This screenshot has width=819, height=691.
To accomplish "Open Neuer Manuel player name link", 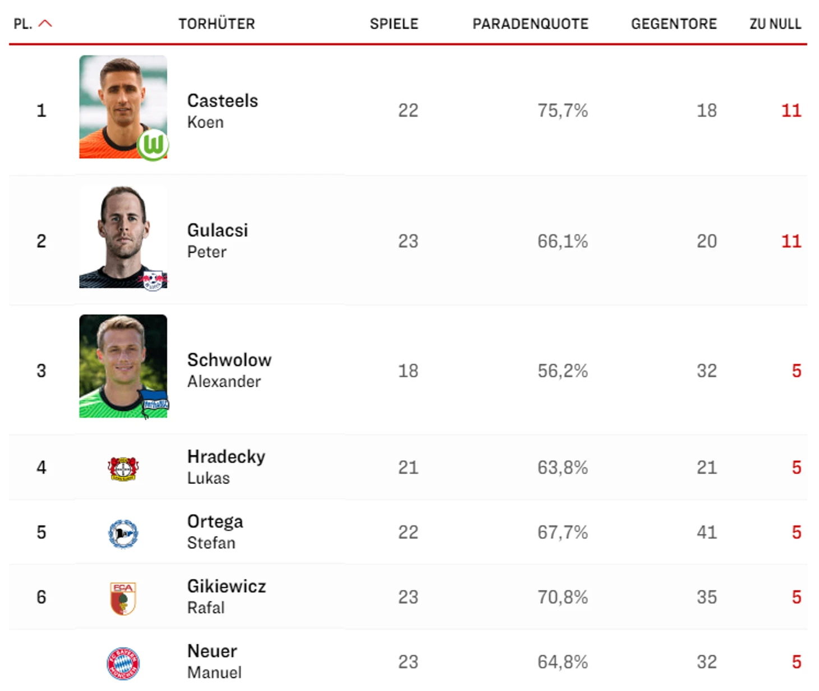I will pos(214,661).
